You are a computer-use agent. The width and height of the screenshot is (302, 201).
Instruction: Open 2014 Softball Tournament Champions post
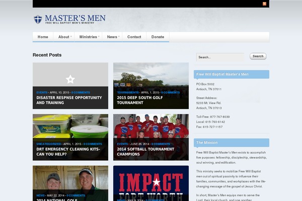click(x=145, y=152)
